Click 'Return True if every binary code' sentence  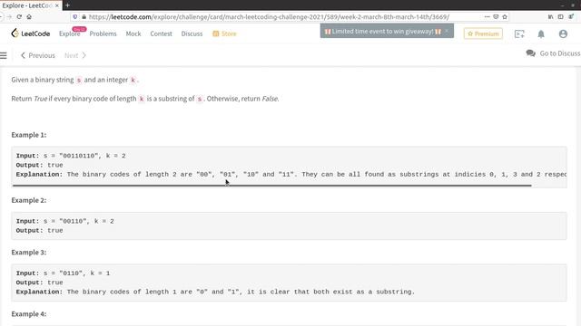tap(145, 99)
